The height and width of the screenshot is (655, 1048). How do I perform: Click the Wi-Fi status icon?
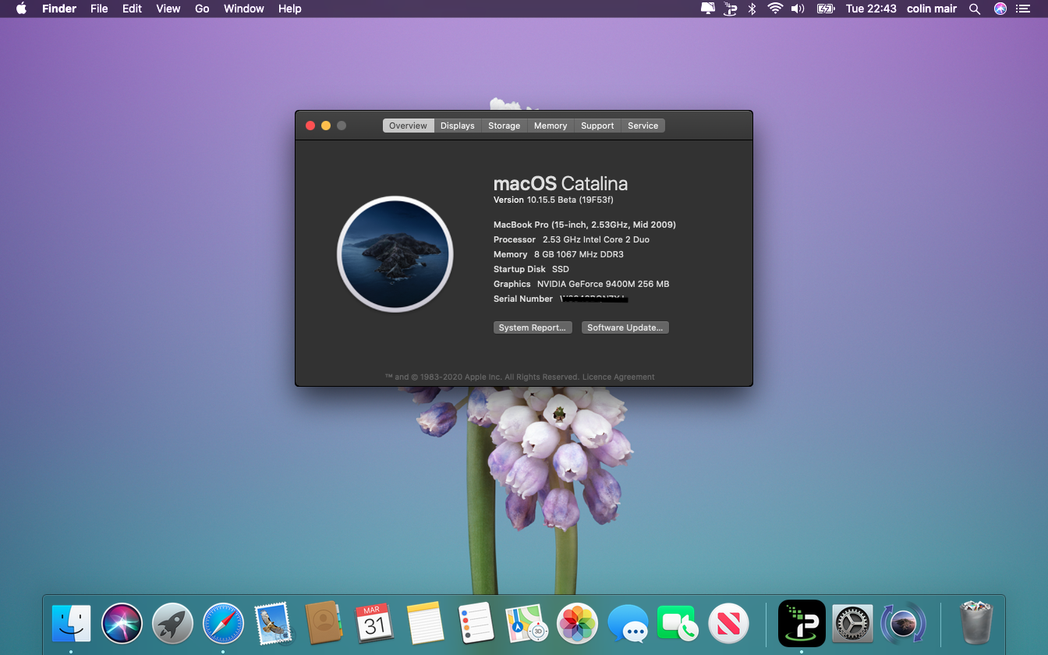click(775, 9)
